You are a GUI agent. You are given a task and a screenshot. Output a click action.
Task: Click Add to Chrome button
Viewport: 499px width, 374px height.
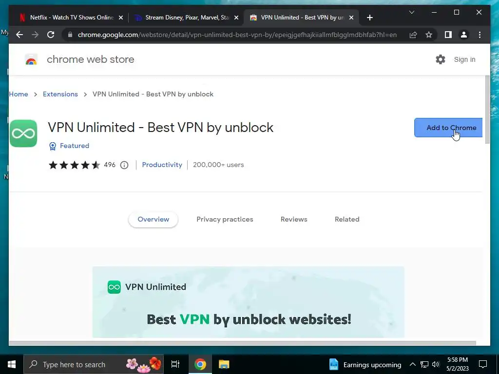click(448, 128)
